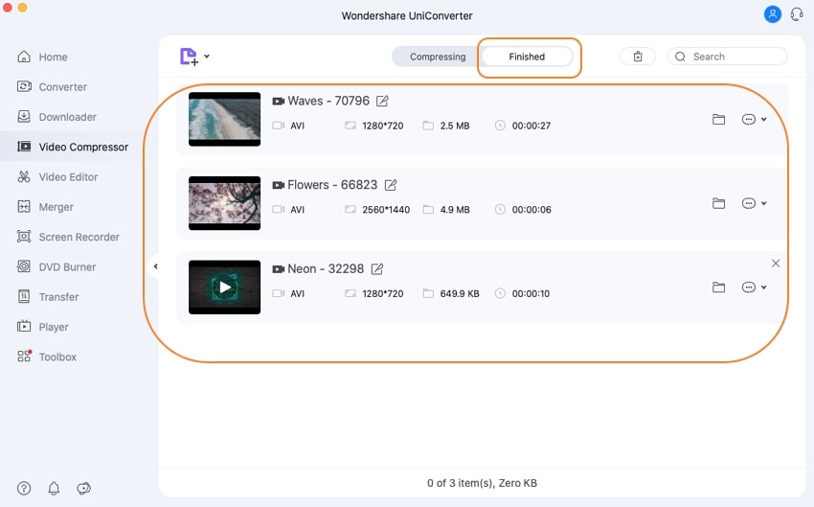Open the Toolbox section

tap(47, 357)
